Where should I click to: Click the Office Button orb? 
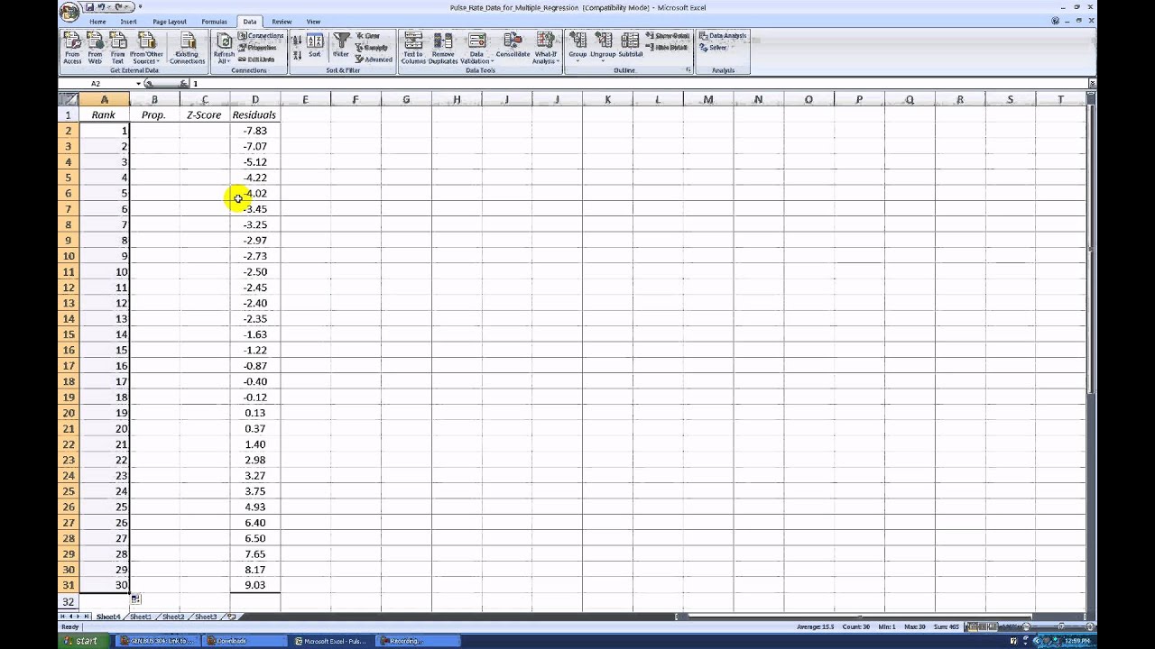tap(69, 12)
